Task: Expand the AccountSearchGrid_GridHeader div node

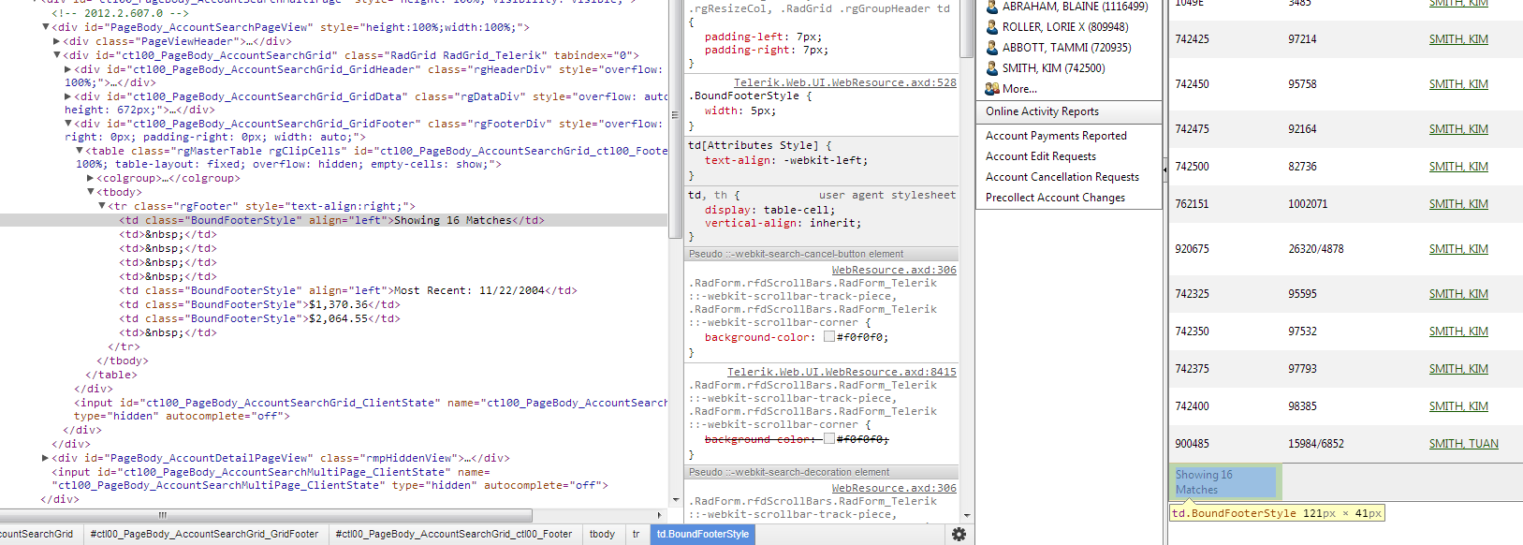Action: pos(68,69)
